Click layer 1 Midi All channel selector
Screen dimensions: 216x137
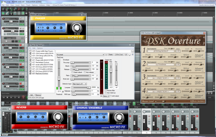coord(178,51)
